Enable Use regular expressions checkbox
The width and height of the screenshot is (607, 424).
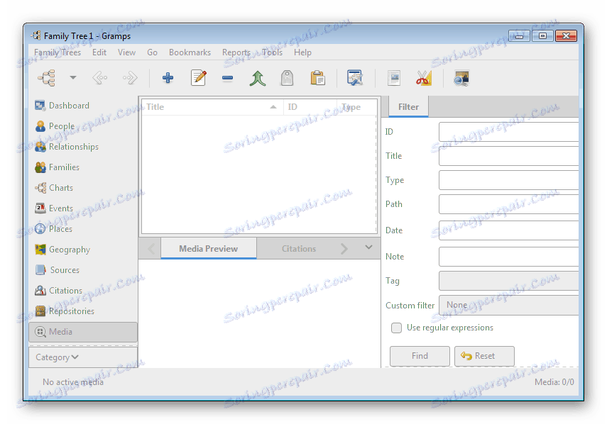(x=396, y=328)
